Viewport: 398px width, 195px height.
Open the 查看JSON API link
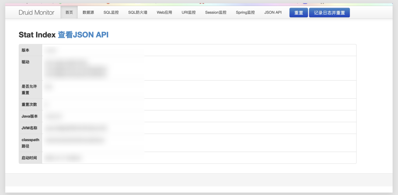83,35
